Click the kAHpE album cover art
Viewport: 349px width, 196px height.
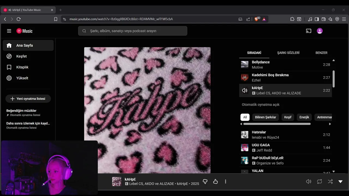point(147,110)
